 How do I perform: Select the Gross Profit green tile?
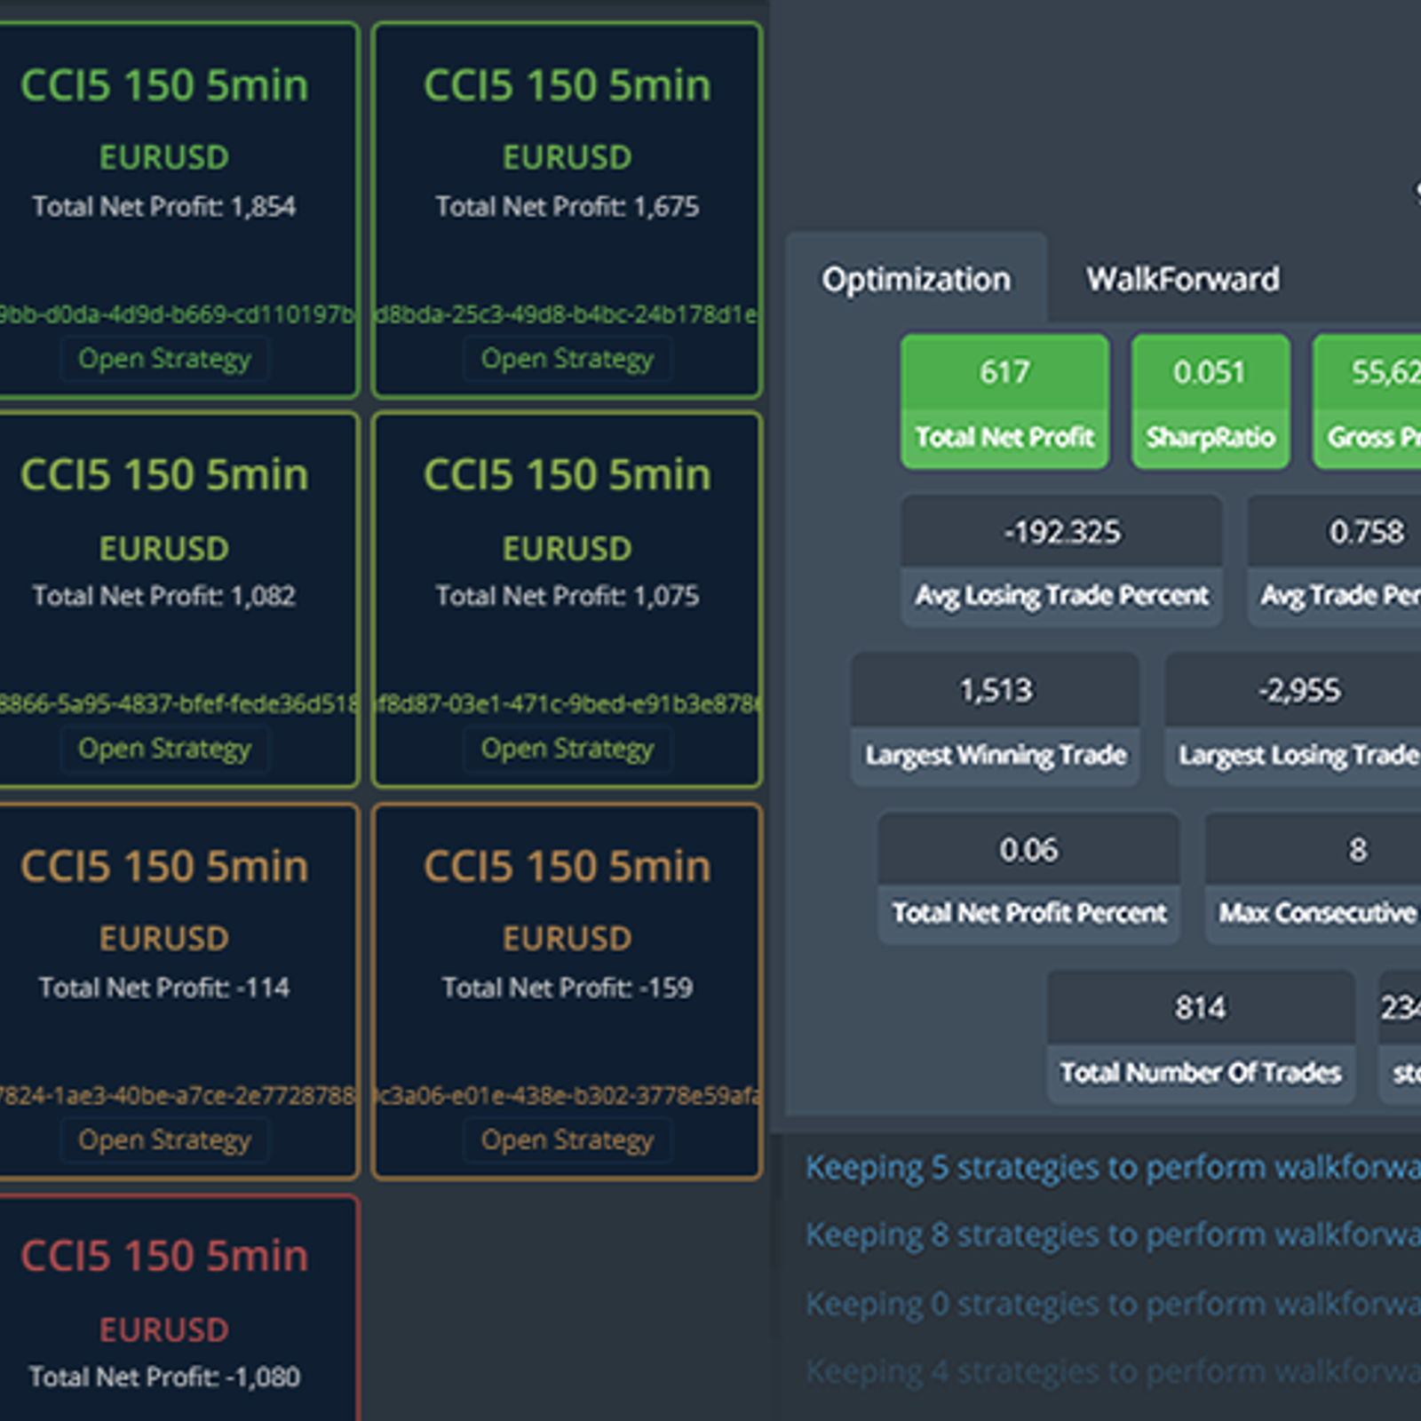(1368, 401)
